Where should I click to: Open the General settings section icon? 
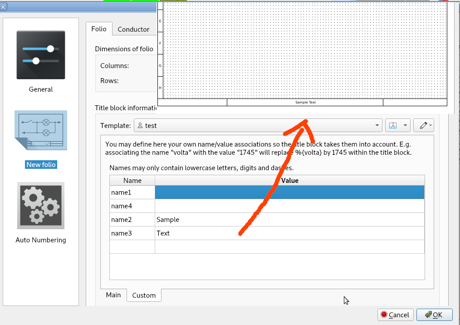41,55
